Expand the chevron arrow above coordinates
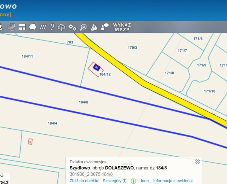 click(2, 176)
